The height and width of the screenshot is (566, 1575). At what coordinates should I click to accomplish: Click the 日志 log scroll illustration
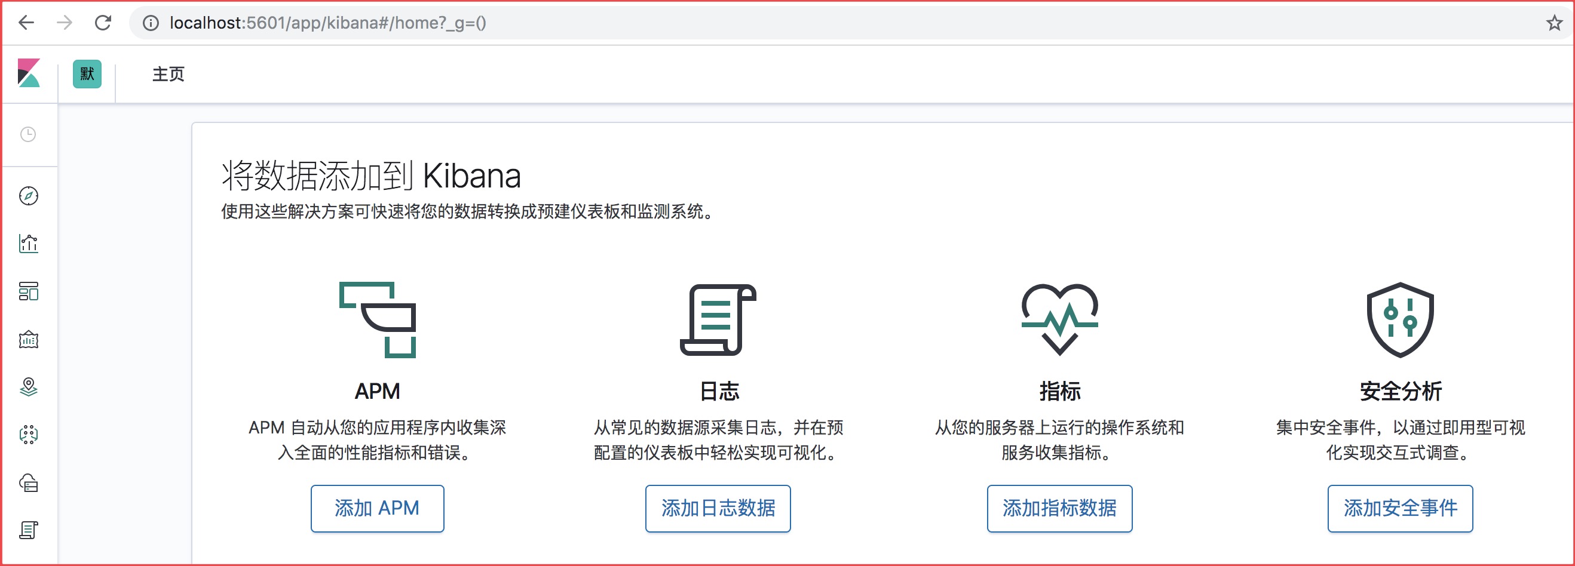[x=718, y=319]
